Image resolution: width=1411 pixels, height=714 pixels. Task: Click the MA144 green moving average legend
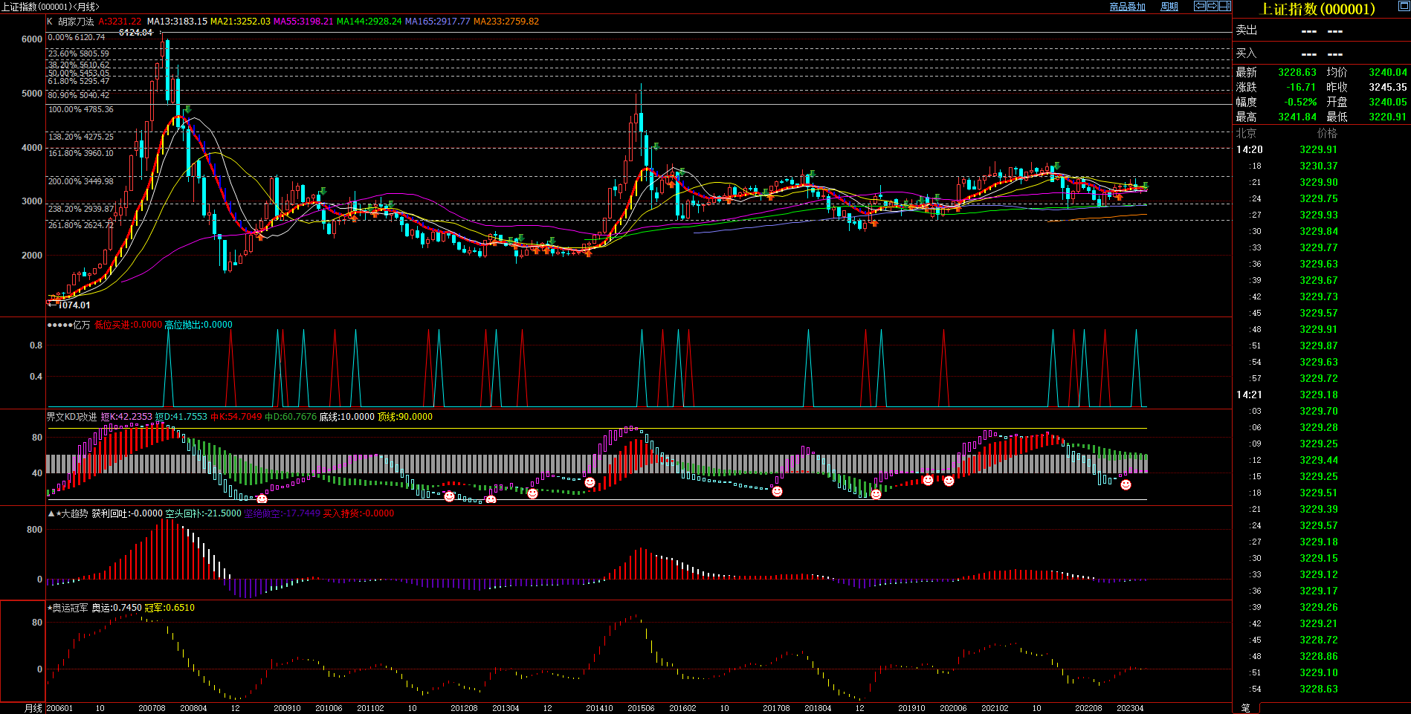pos(369,22)
